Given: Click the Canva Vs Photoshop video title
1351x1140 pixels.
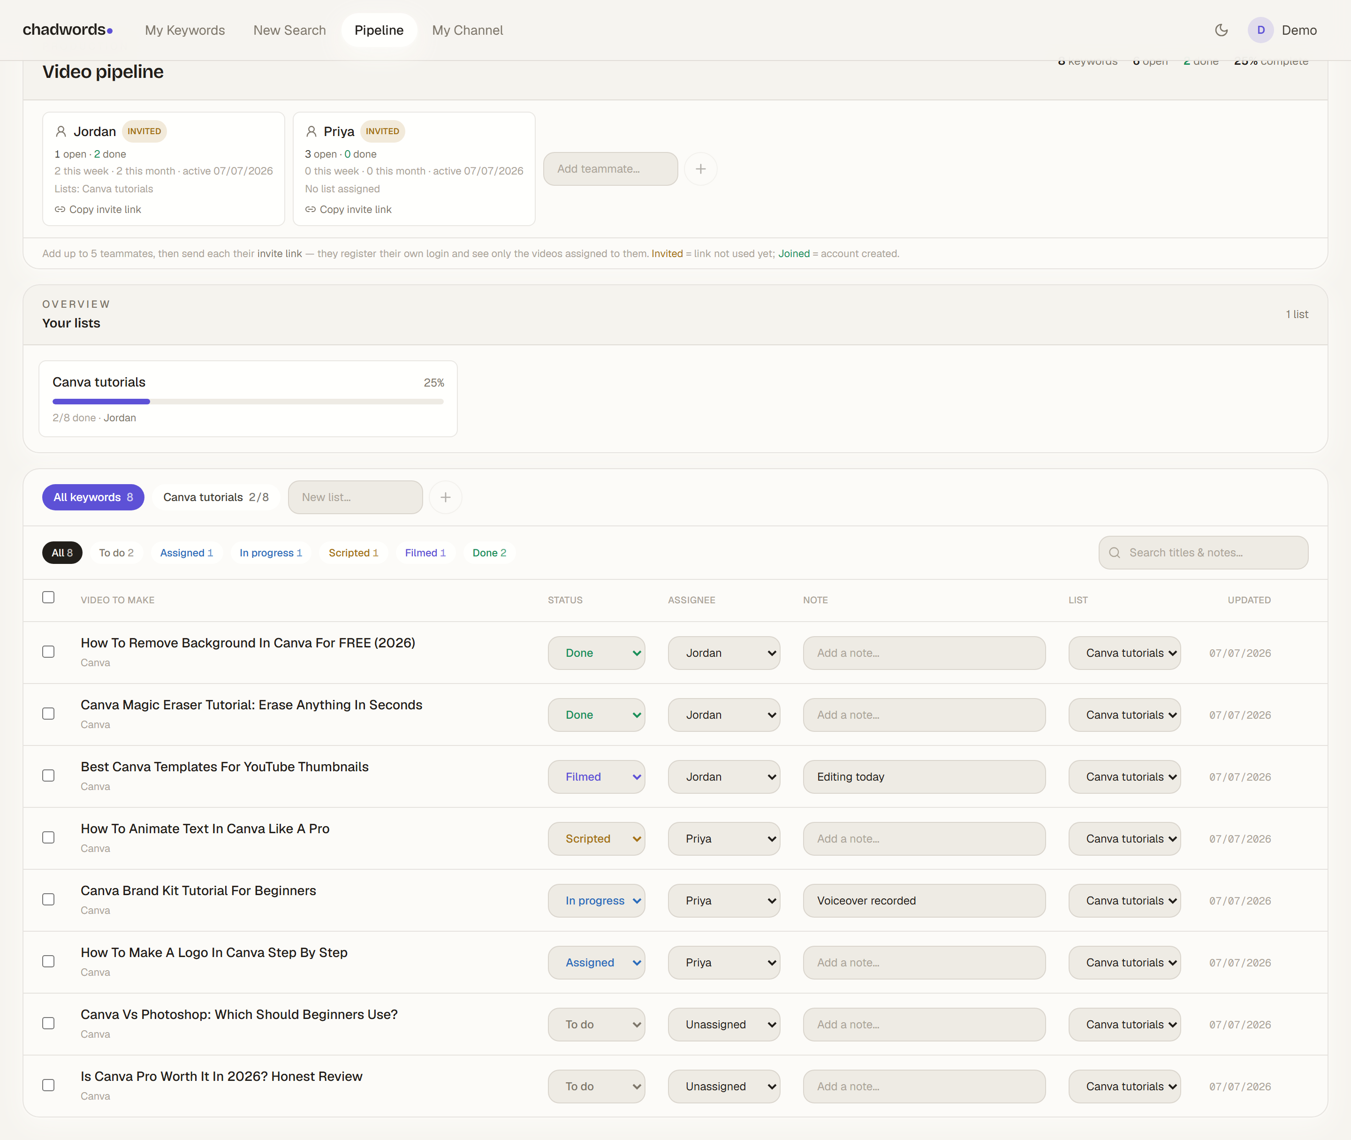Looking at the screenshot, I should pyautogui.click(x=239, y=1015).
